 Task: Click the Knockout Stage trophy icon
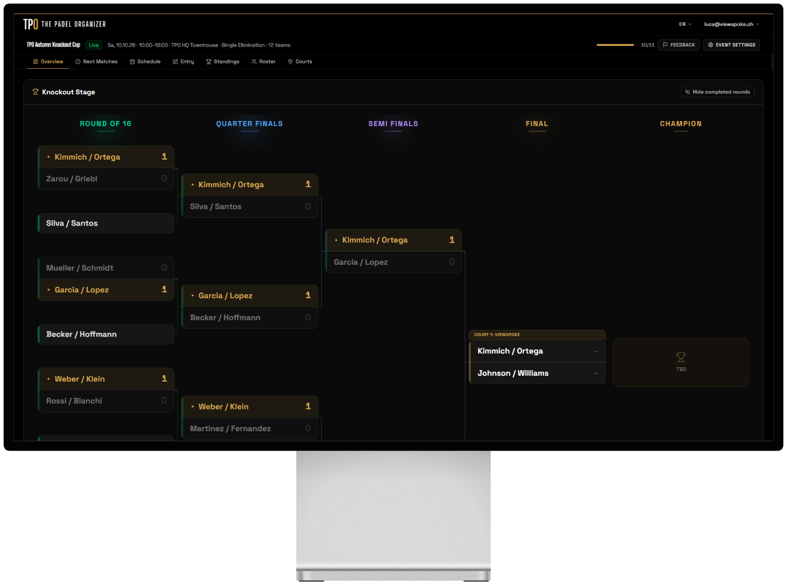pyautogui.click(x=35, y=92)
